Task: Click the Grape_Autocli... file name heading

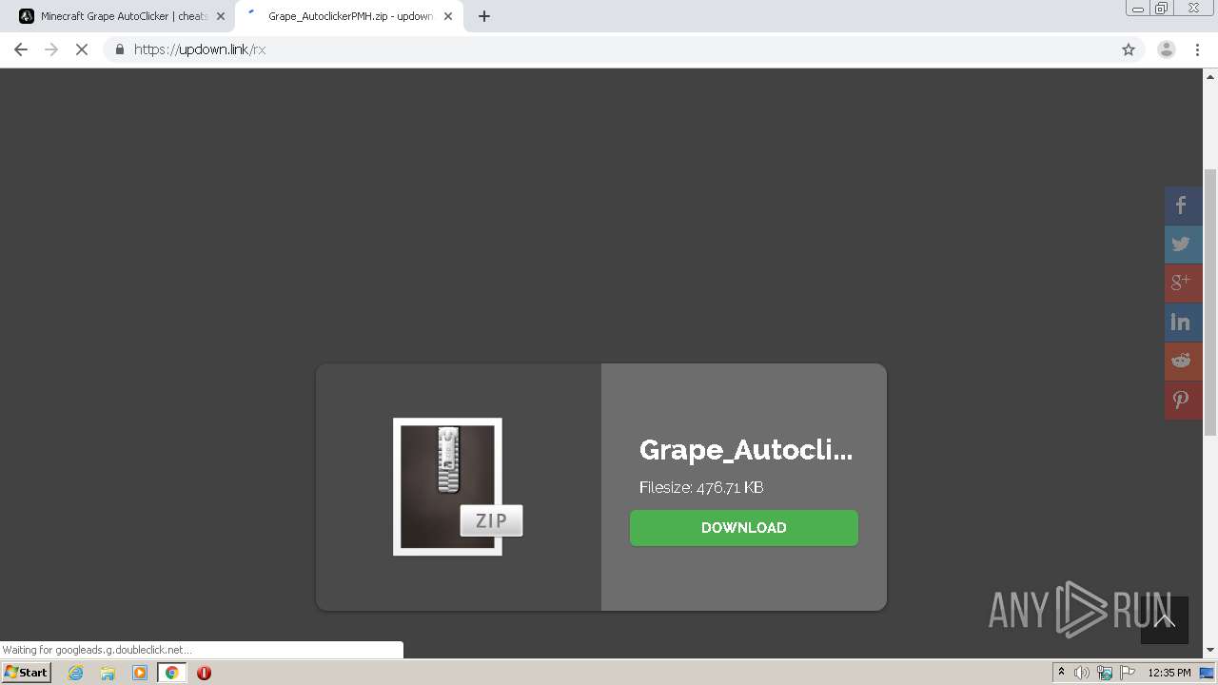Action: click(746, 450)
